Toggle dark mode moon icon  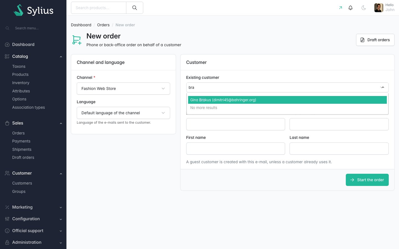pos(364,8)
